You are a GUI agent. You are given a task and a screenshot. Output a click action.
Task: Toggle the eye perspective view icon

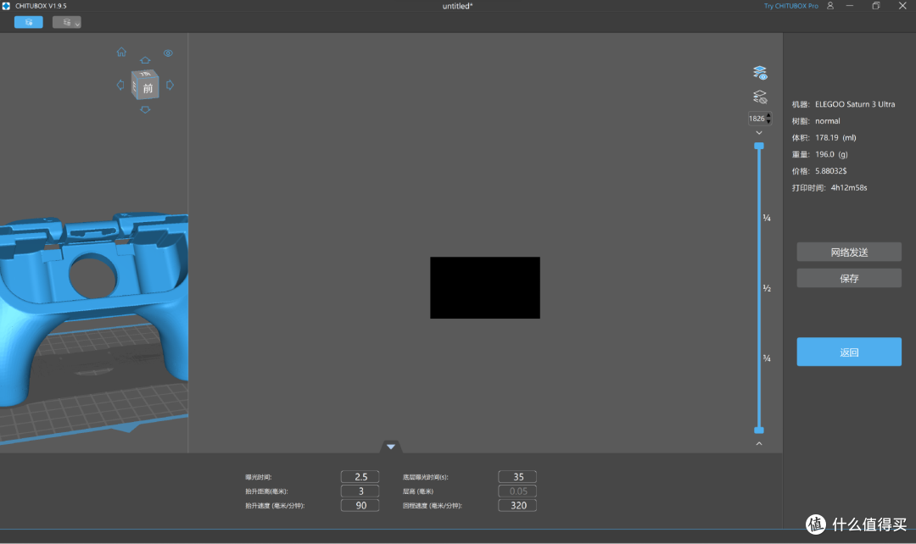[x=168, y=53]
